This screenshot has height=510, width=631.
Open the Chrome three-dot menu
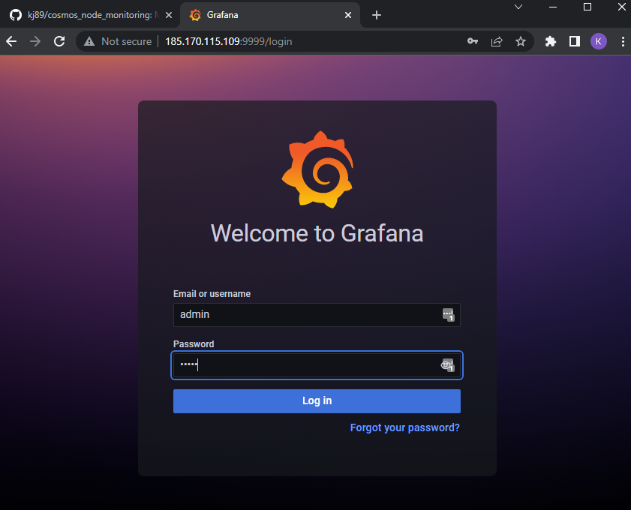(x=623, y=41)
